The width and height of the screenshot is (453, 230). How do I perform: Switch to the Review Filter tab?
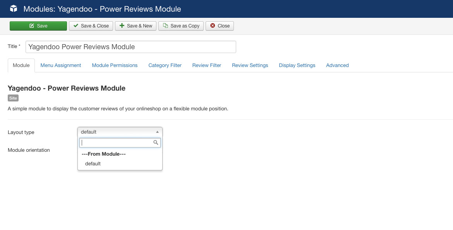click(207, 65)
